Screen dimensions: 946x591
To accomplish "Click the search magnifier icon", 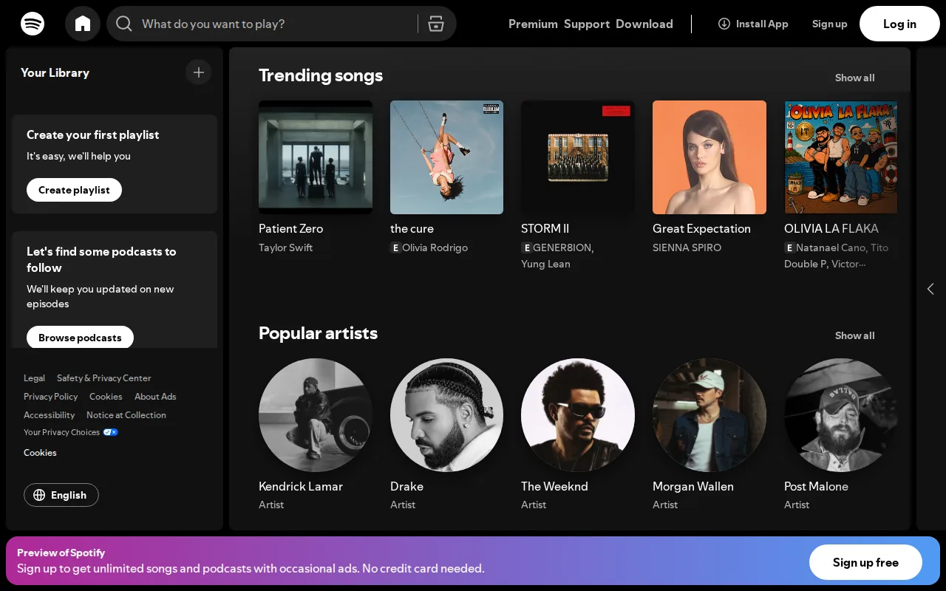I will pyautogui.click(x=124, y=24).
